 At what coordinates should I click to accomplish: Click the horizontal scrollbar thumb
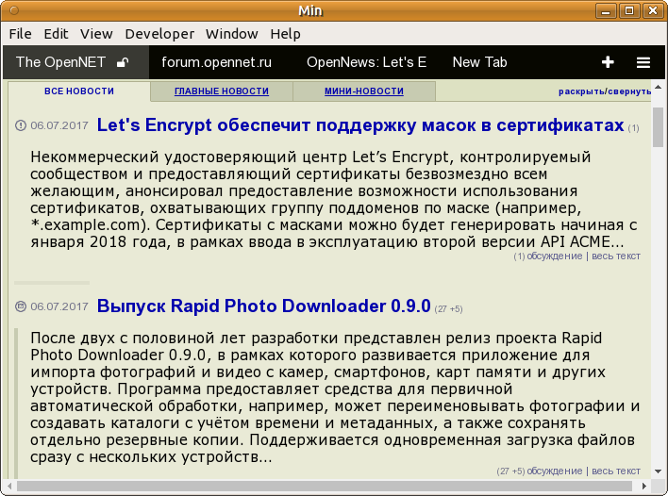coord(326,486)
